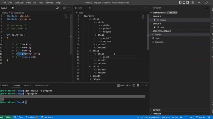Change indentation via Spaces: 4

pos(165,117)
